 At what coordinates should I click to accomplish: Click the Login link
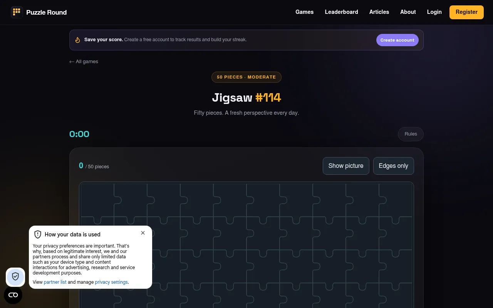coord(434,12)
